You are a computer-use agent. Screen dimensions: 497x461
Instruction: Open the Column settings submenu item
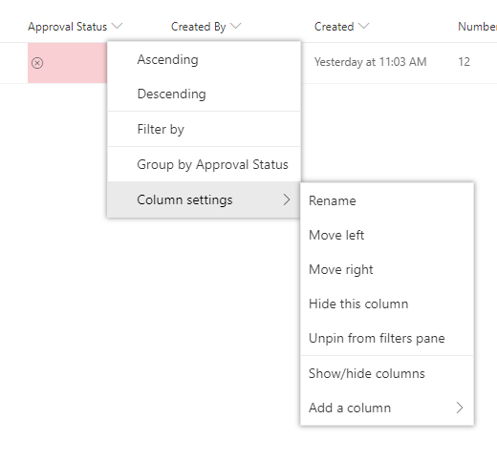click(204, 199)
